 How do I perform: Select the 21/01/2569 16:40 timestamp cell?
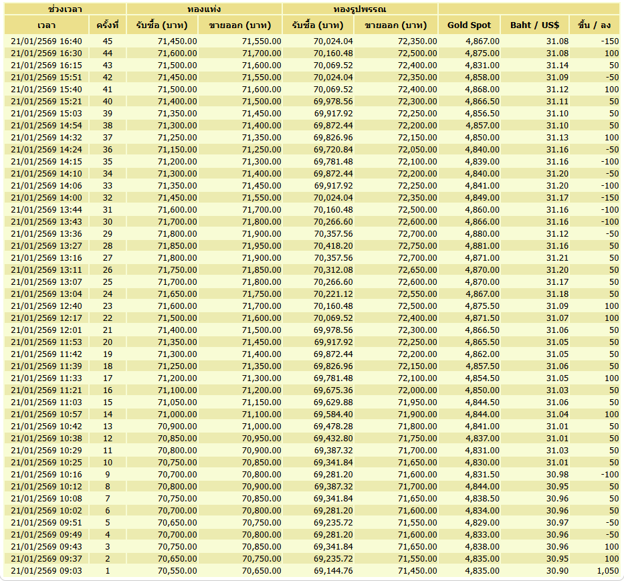[x=47, y=41]
